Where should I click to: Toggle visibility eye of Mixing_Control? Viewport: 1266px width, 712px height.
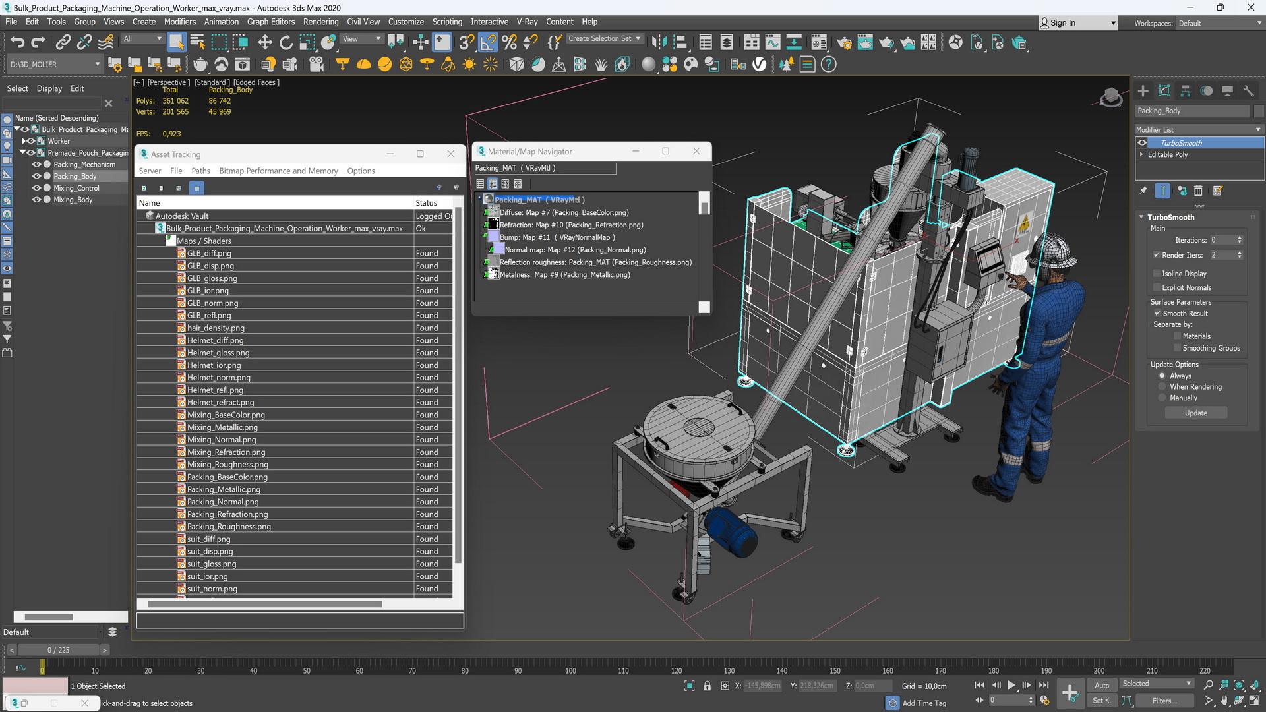[37, 189]
